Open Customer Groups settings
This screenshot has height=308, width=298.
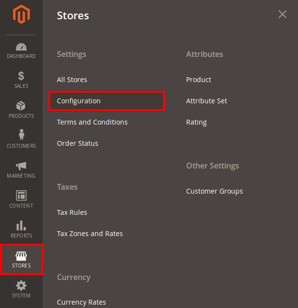(x=214, y=191)
